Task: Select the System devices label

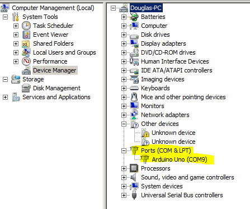Action: tap(162, 186)
